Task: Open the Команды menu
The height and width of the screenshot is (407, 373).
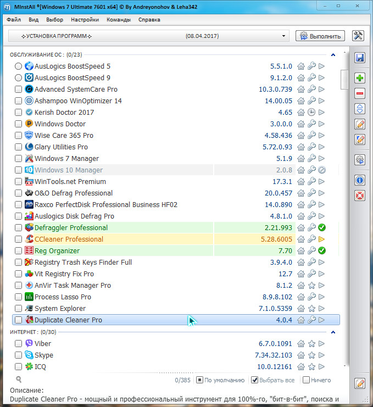Action: (x=119, y=20)
